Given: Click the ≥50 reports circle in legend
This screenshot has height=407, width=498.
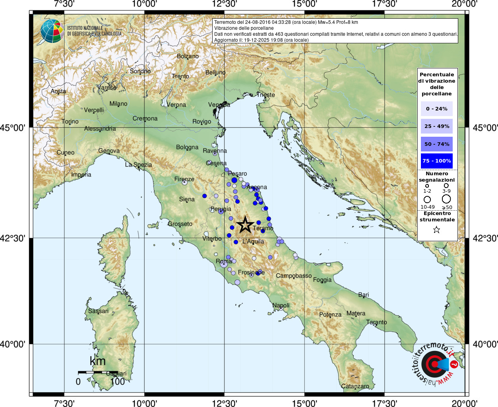Looking at the screenshot, I should 446,199.
